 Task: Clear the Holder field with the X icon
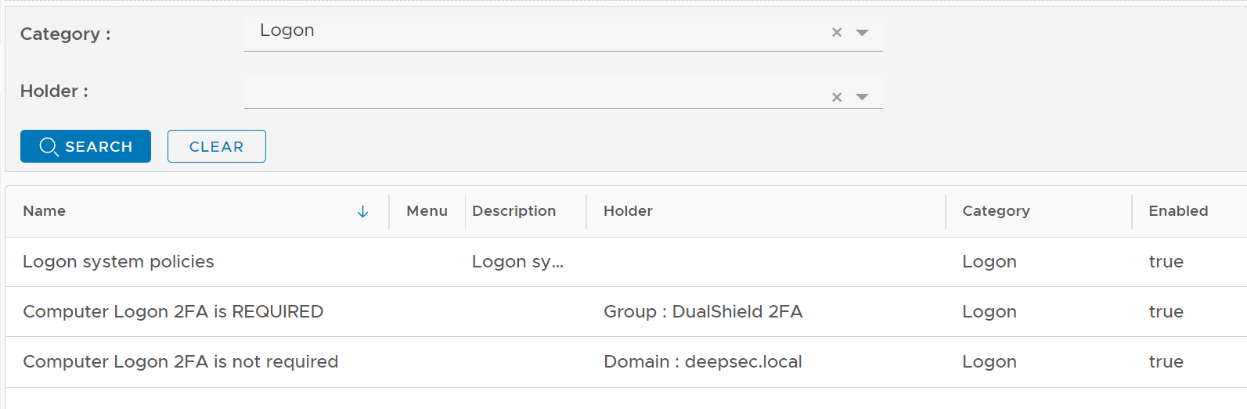click(837, 97)
